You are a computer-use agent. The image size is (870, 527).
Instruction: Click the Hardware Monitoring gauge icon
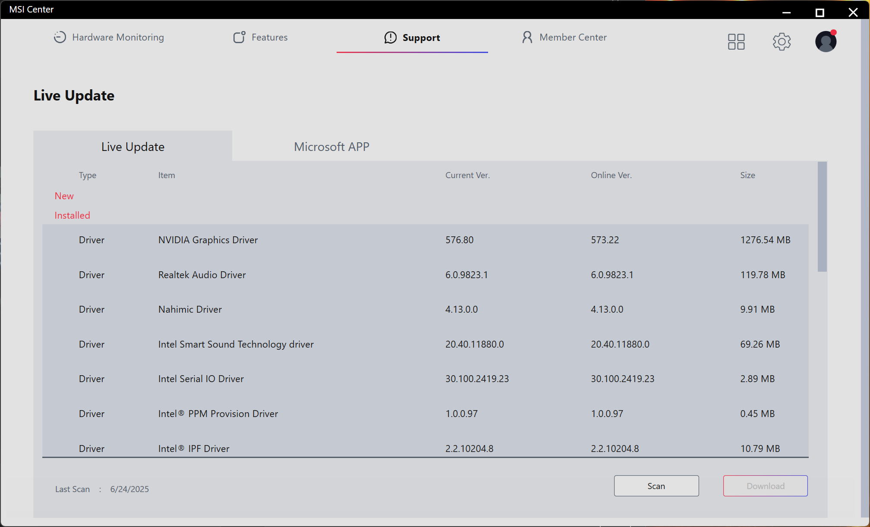coord(60,38)
